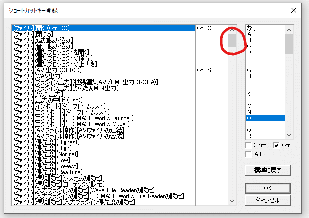Select key A in the key list

(266, 34)
